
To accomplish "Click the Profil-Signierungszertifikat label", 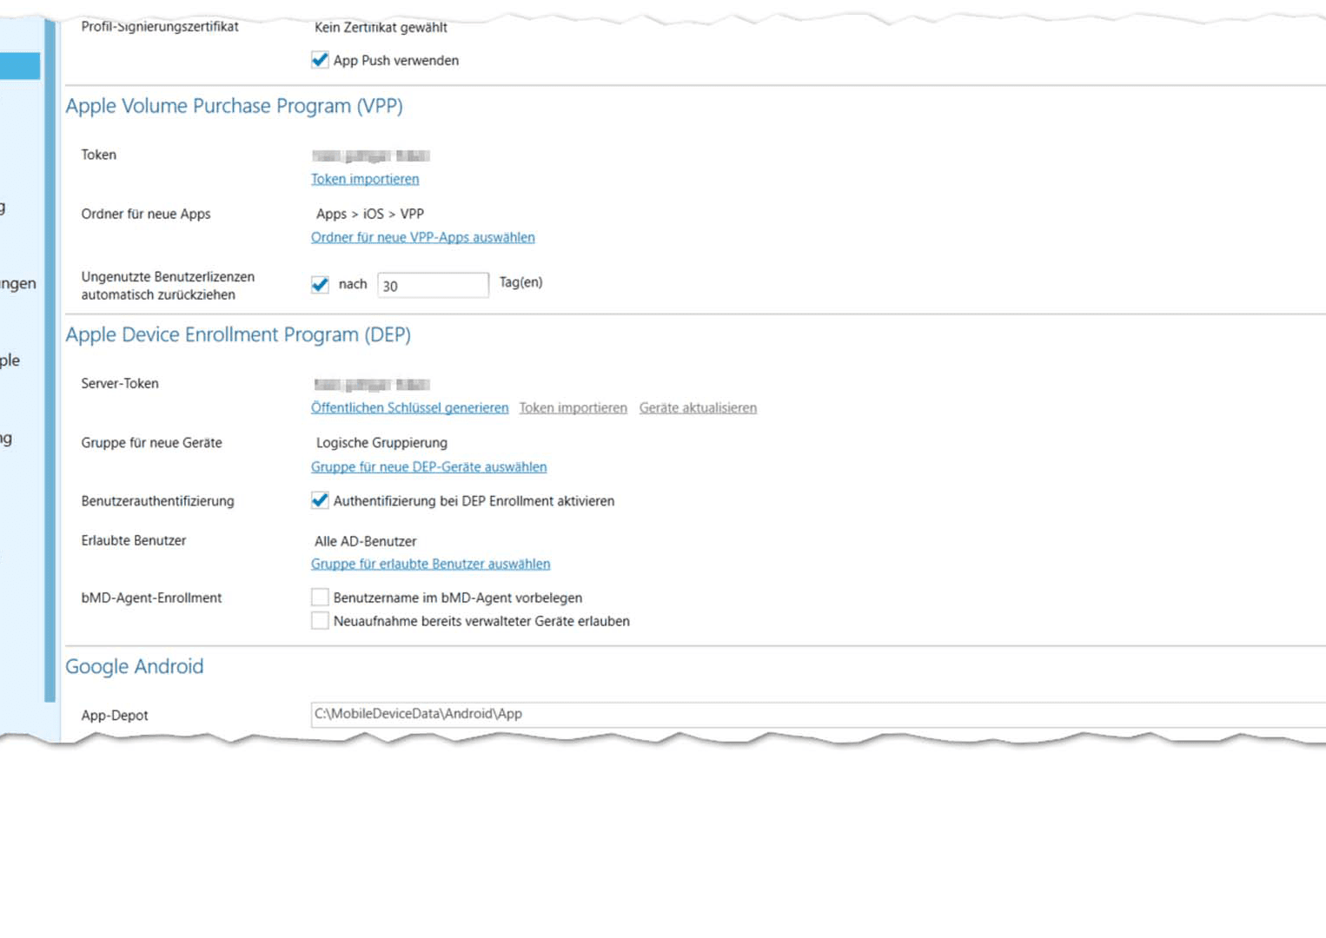I will pyautogui.click(x=160, y=27).
